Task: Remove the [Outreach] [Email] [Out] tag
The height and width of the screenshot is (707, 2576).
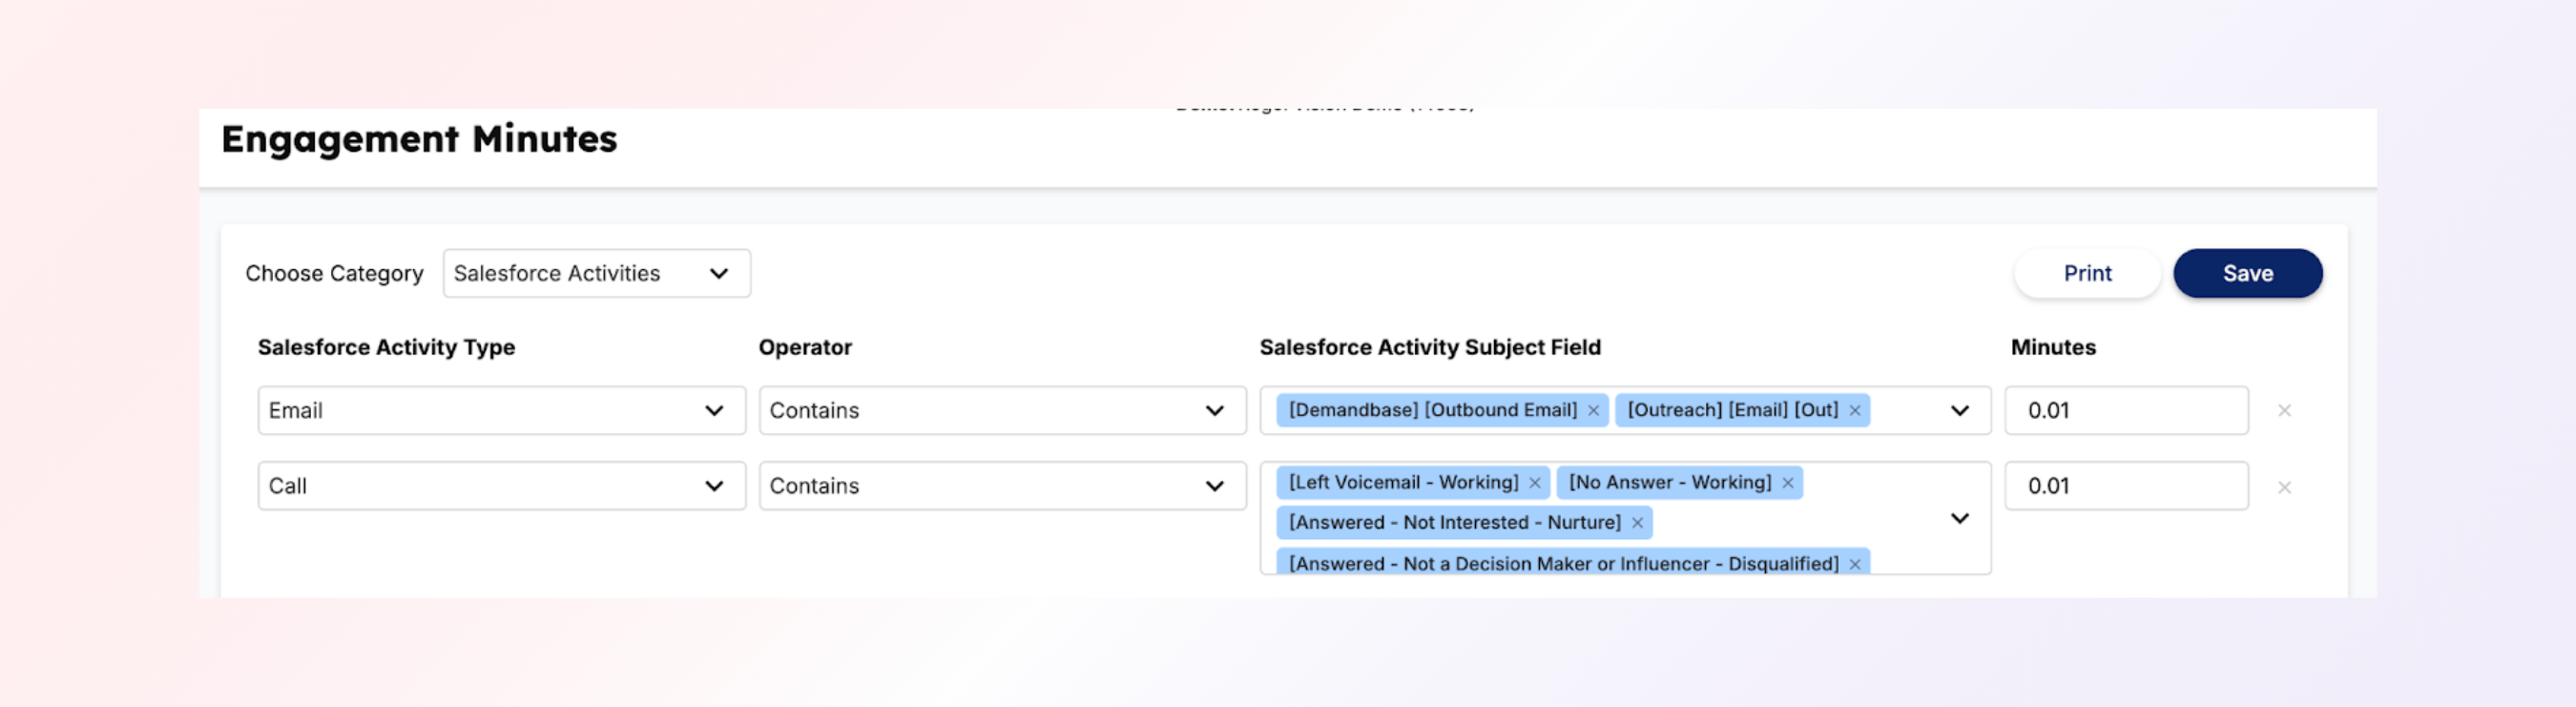Action: pyautogui.click(x=1855, y=411)
